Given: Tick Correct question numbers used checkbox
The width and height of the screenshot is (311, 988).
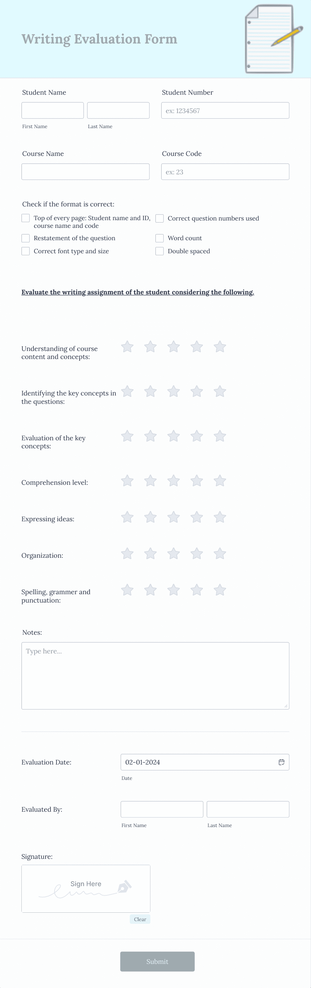Looking at the screenshot, I should 160,218.
